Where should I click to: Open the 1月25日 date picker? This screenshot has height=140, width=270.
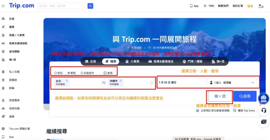click(181, 82)
